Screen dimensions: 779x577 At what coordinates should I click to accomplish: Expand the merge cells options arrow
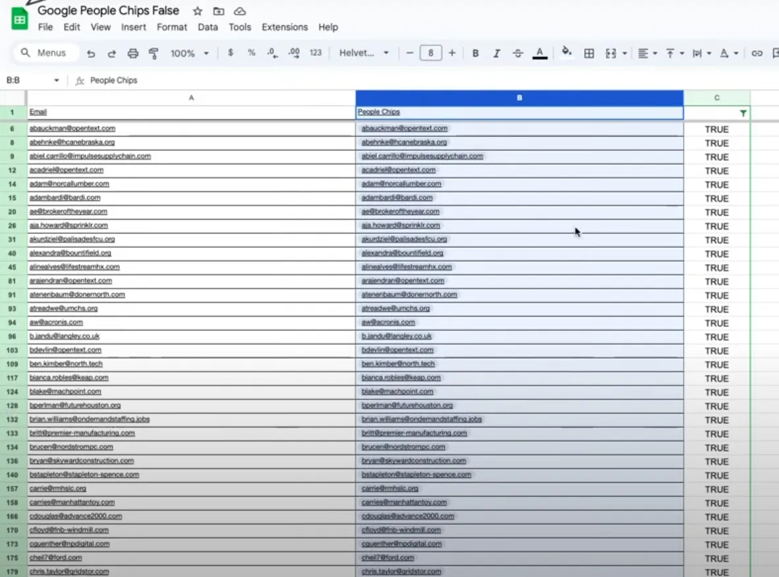(625, 53)
